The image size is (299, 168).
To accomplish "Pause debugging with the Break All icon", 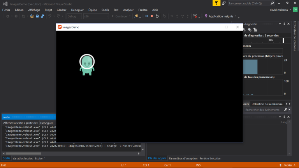I will point(146,16).
